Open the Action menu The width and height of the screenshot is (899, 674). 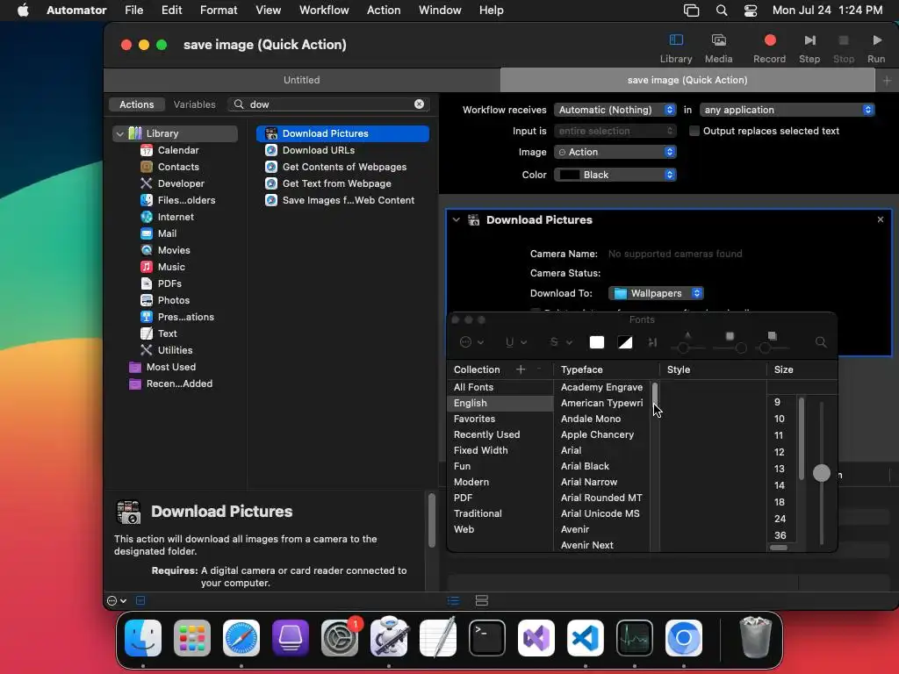[384, 10]
